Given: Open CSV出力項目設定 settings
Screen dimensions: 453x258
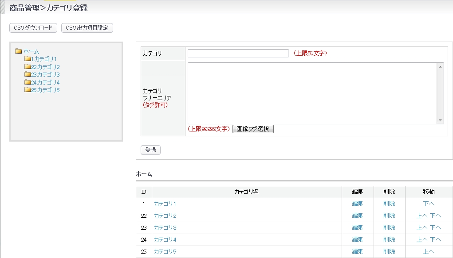Looking at the screenshot, I should point(87,28).
